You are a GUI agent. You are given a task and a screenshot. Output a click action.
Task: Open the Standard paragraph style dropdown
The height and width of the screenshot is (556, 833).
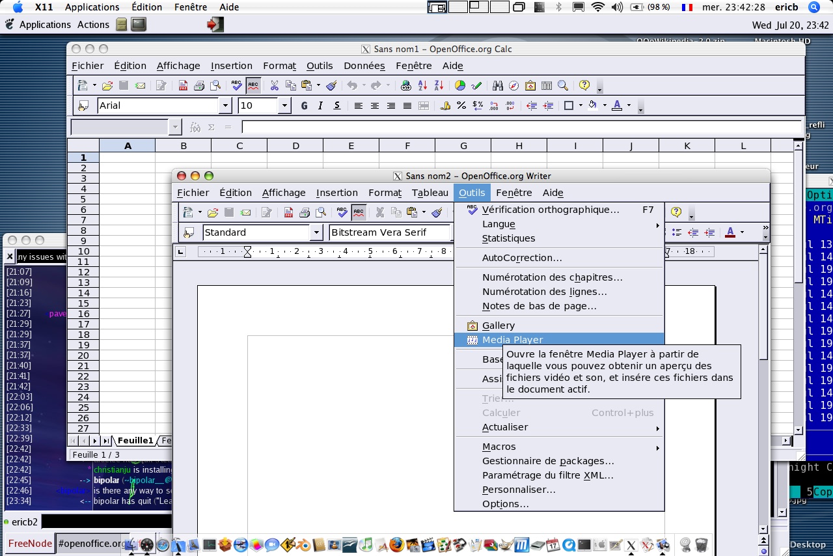point(316,232)
